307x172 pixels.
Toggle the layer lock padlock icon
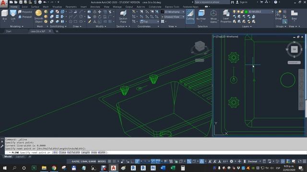[242, 11]
